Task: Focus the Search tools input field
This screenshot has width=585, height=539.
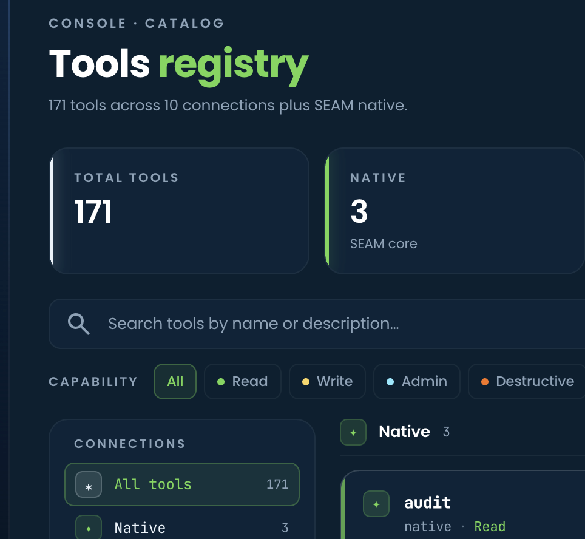Action: (317, 324)
